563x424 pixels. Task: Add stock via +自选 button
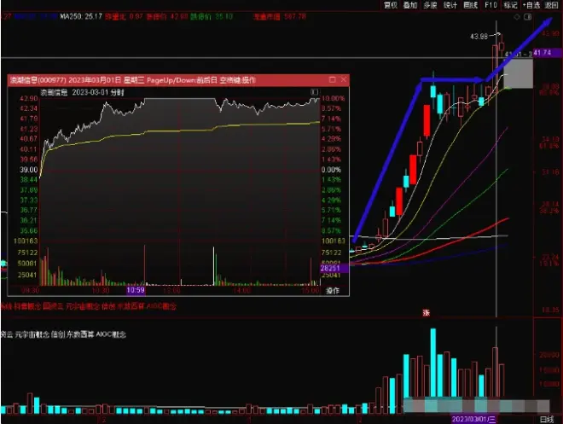point(531,4)
